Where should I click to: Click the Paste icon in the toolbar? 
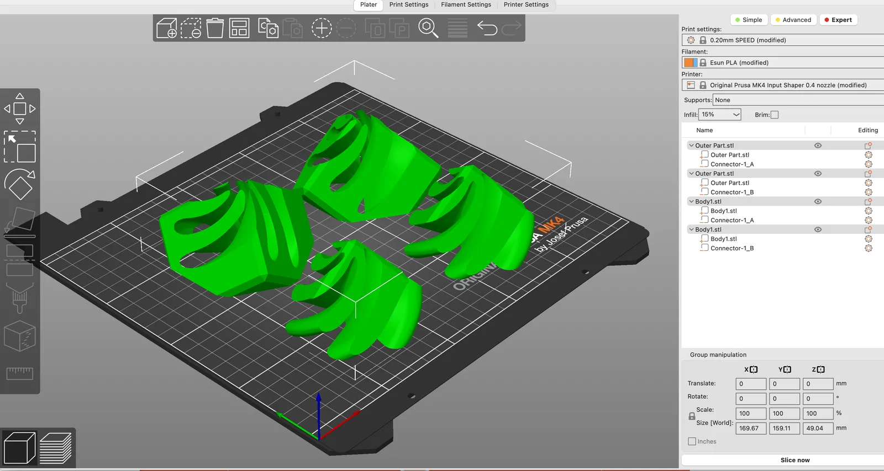click(x=292, y=28)
